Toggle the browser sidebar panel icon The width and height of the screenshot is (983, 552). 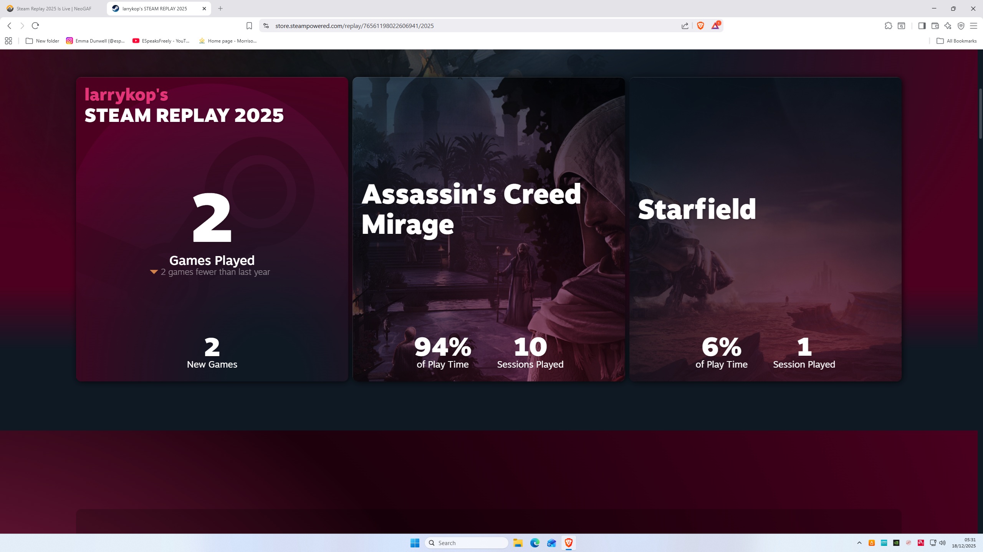(922, 26)
